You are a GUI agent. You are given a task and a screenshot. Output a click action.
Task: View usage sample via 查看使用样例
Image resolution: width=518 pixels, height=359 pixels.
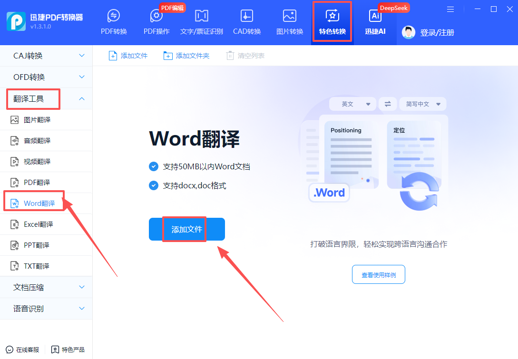pos(378,274)
